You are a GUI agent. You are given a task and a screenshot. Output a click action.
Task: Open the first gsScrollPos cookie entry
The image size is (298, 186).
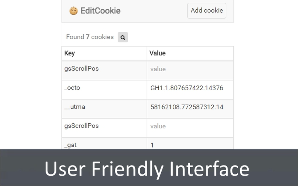point(82,69)
